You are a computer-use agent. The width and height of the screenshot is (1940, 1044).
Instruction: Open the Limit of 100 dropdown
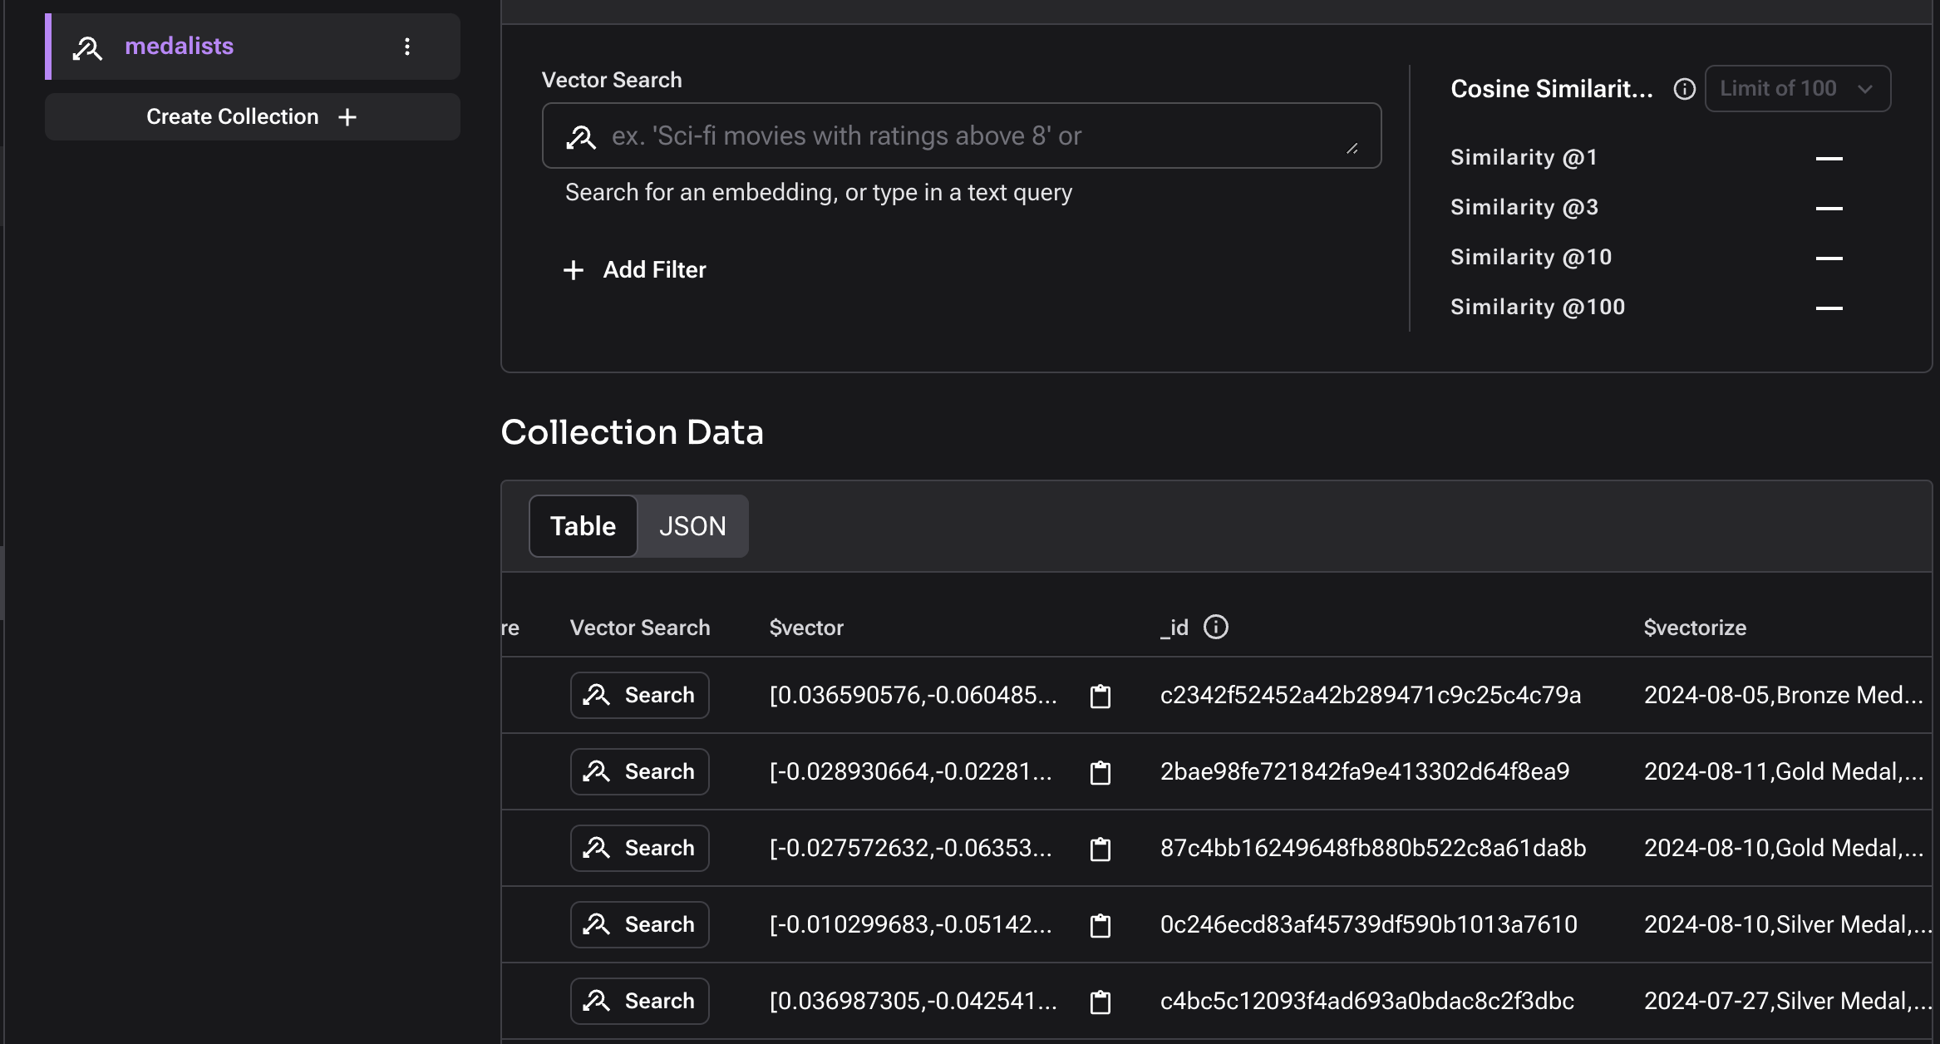click(1797, 88)
